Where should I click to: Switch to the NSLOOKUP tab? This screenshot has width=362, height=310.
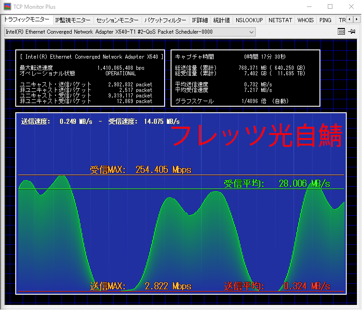tap(249, 20)
